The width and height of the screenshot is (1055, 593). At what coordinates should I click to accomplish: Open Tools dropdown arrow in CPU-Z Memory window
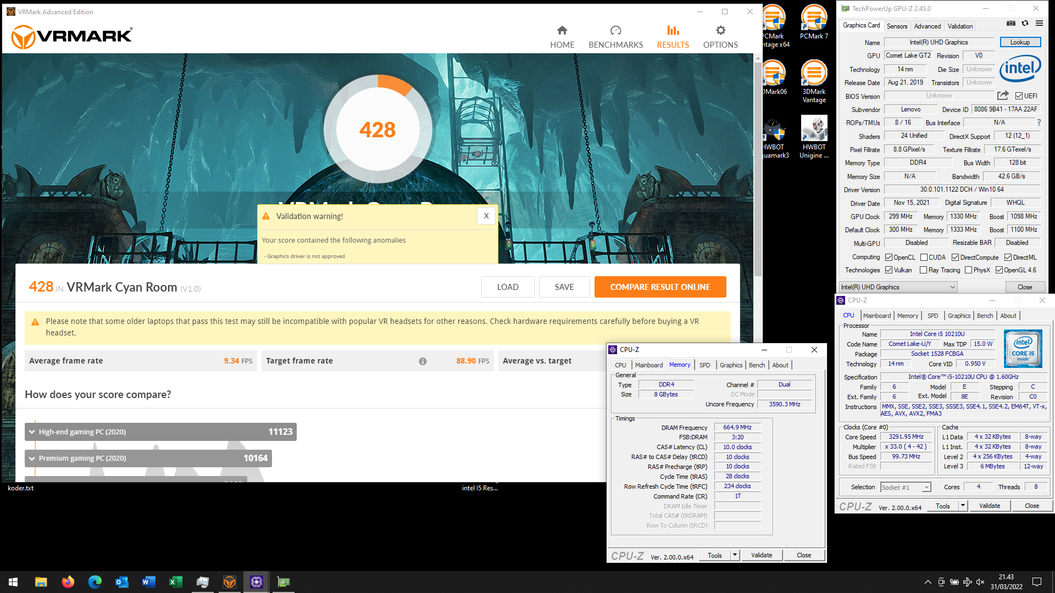[x=735, y=555]
